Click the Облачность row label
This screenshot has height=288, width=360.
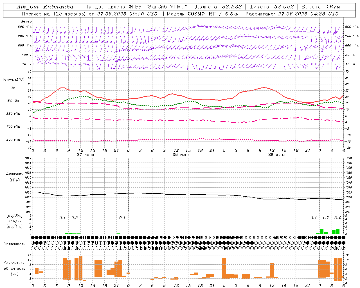(14, 244)
